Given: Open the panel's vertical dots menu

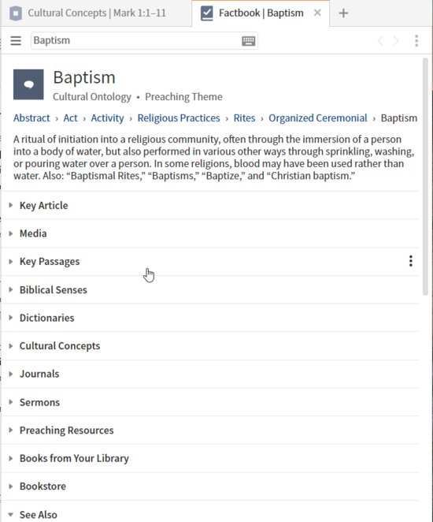Looking at the screenshot, I should click(416, 41).
